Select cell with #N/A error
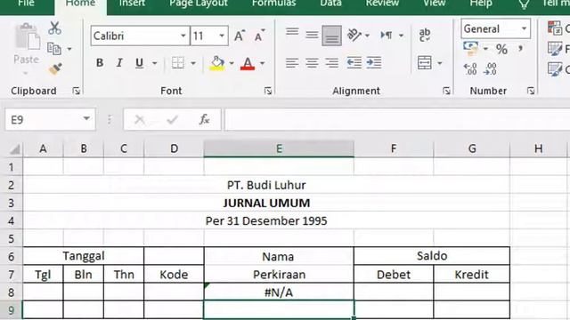The width and height of the screenshot is (570, 320). coord(279,292)
